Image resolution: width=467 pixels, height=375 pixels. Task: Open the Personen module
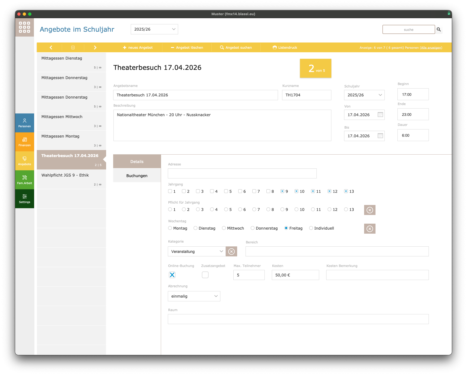tap(25, 123)
